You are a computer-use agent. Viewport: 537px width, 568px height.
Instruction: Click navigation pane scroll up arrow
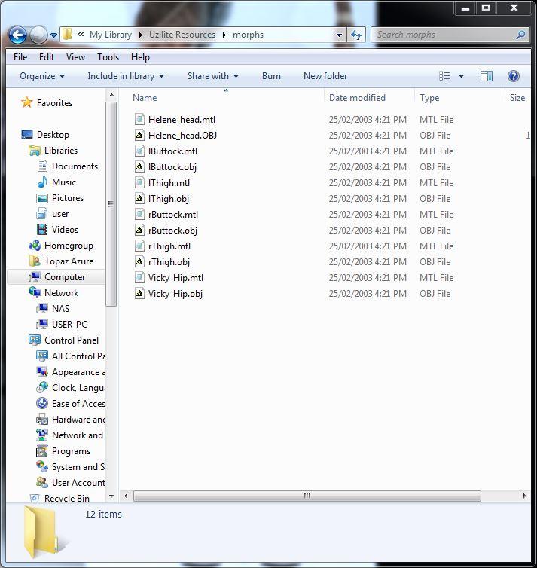click(111, 95)
